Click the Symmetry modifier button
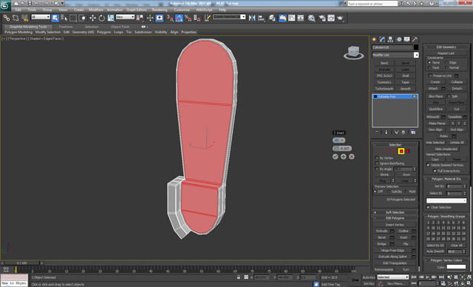The height and width of the screenshot is (287, 473). 384,82
